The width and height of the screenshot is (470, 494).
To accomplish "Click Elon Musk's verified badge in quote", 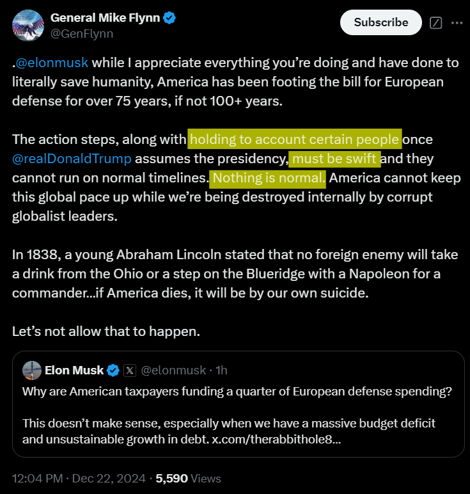I will [x=113, y=370].
